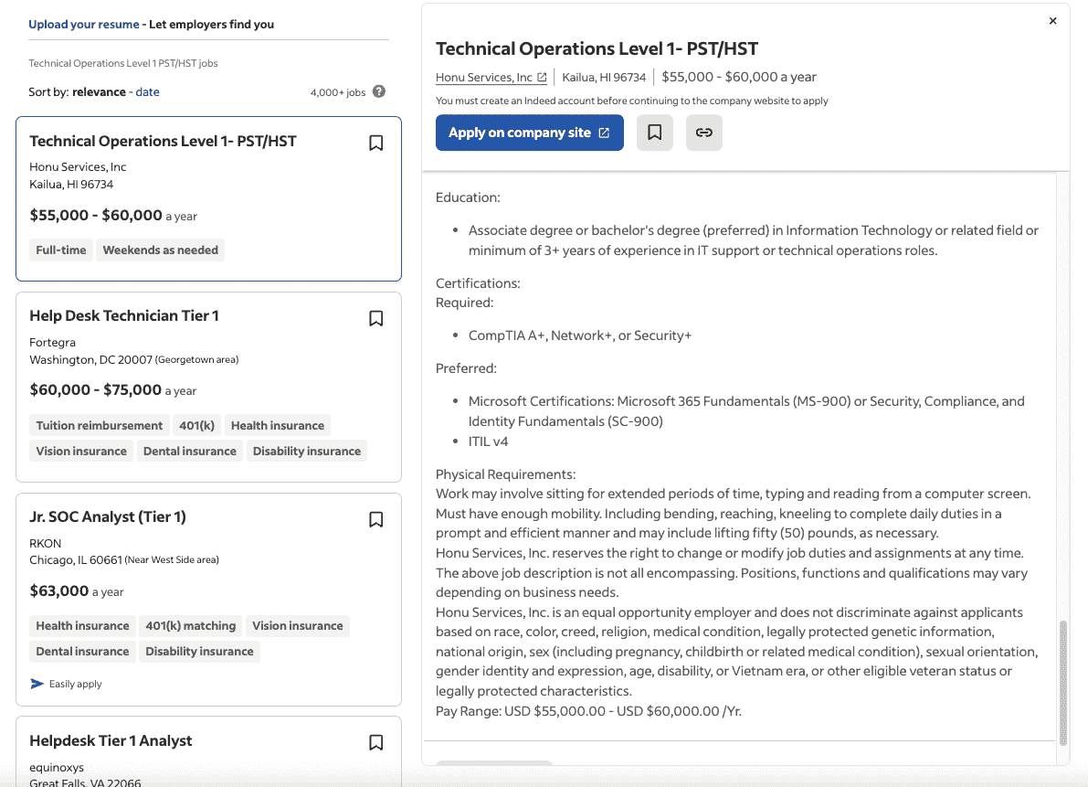1088x787 pixels.
Task: Click Health insurance tag on Fortegra card
Action: (278, 425)
